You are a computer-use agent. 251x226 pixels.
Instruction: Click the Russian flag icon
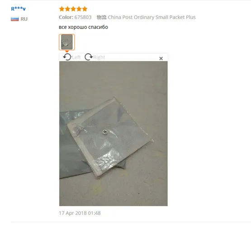coord(15,19)
